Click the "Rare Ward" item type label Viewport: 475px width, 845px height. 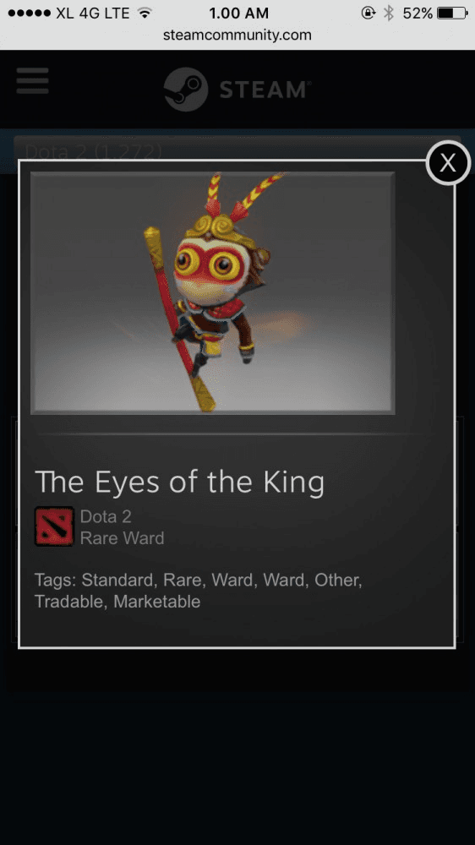pyautogui.click(x=123, y=538)
